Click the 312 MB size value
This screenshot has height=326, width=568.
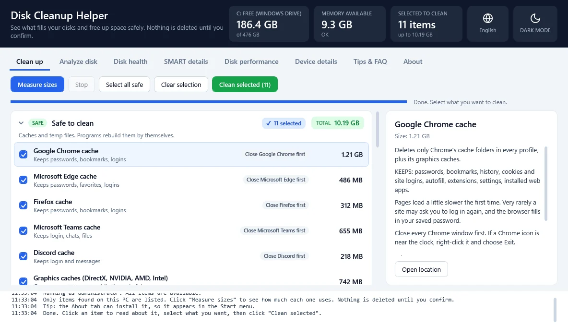click(351, 205)
